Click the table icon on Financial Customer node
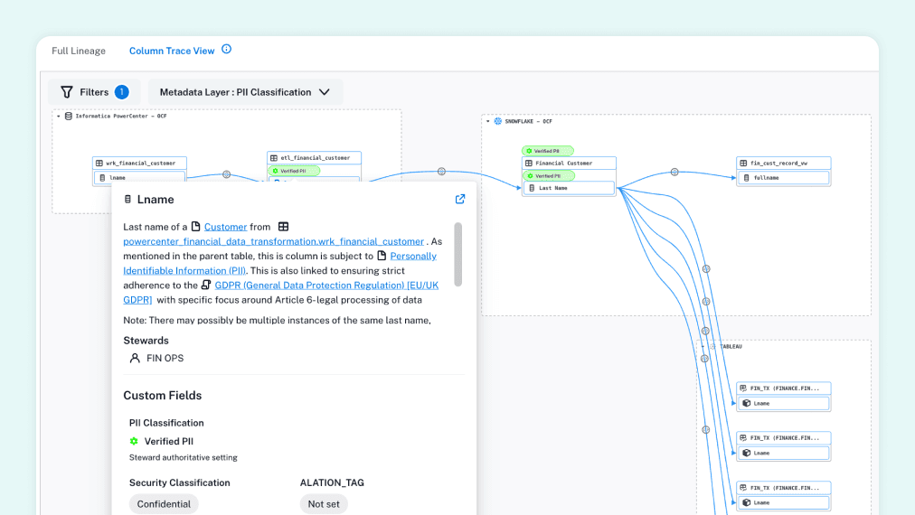The width and height of the screenshot is (915, 515). pos(530,164)
